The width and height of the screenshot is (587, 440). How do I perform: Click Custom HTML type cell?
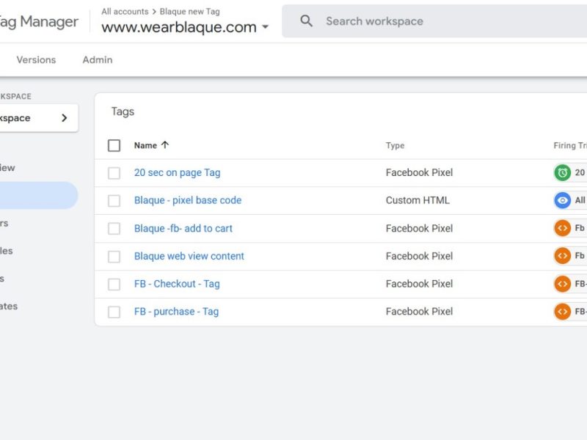point(418,200)
